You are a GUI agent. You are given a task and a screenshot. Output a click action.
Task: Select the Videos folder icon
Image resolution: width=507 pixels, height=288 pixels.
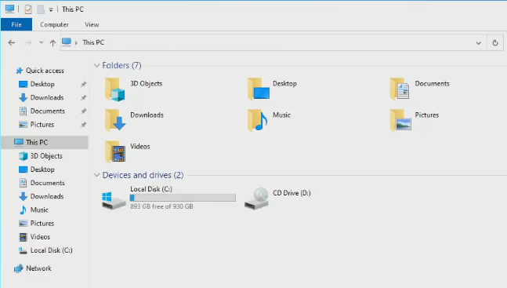(x=115, y=151)
